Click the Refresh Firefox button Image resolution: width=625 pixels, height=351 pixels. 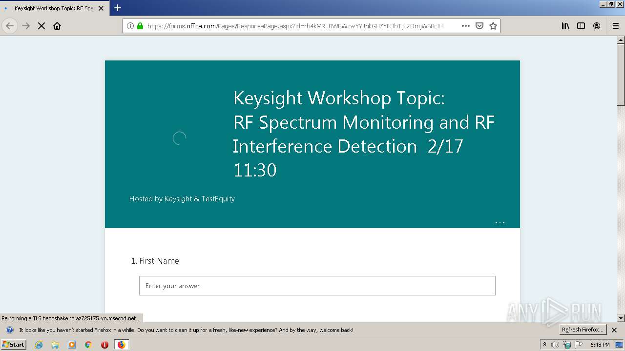point(583,330)
